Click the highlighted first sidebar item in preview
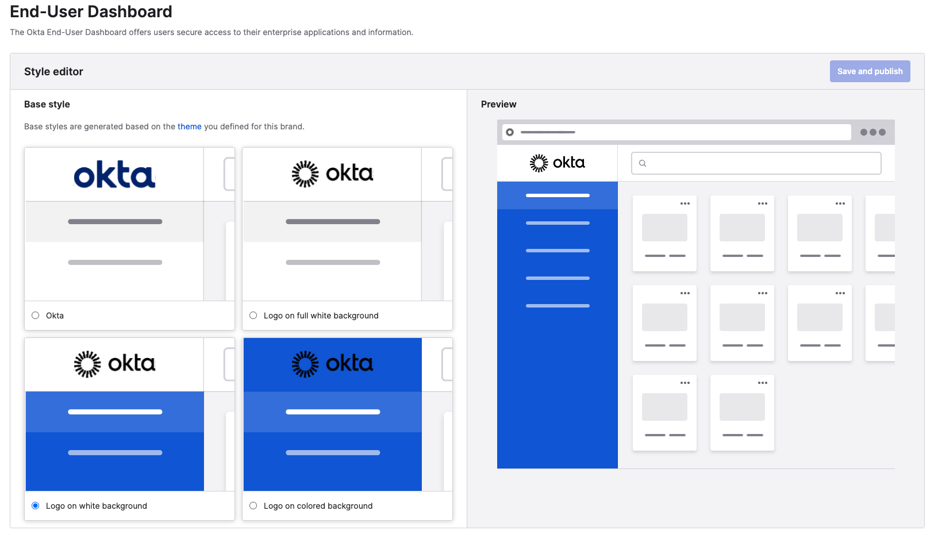The image size is (938, 534). point(557,195)
